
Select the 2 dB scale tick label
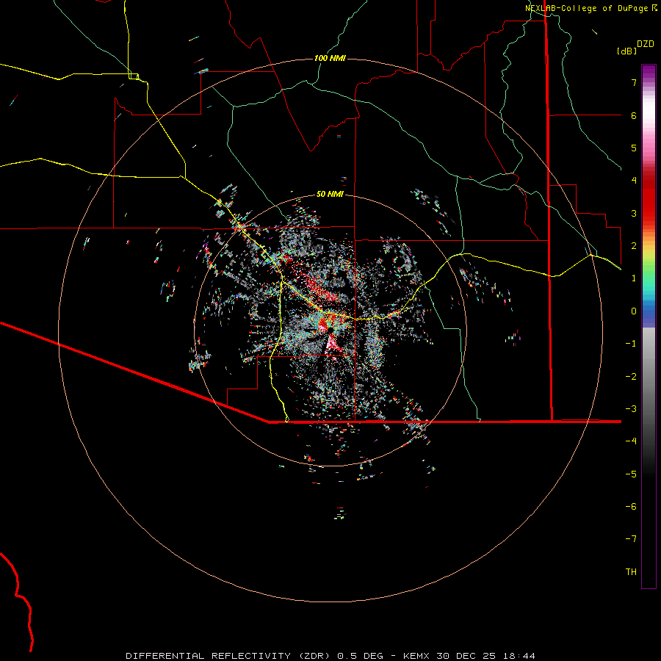pyautogui.click(x=632, y=246)
